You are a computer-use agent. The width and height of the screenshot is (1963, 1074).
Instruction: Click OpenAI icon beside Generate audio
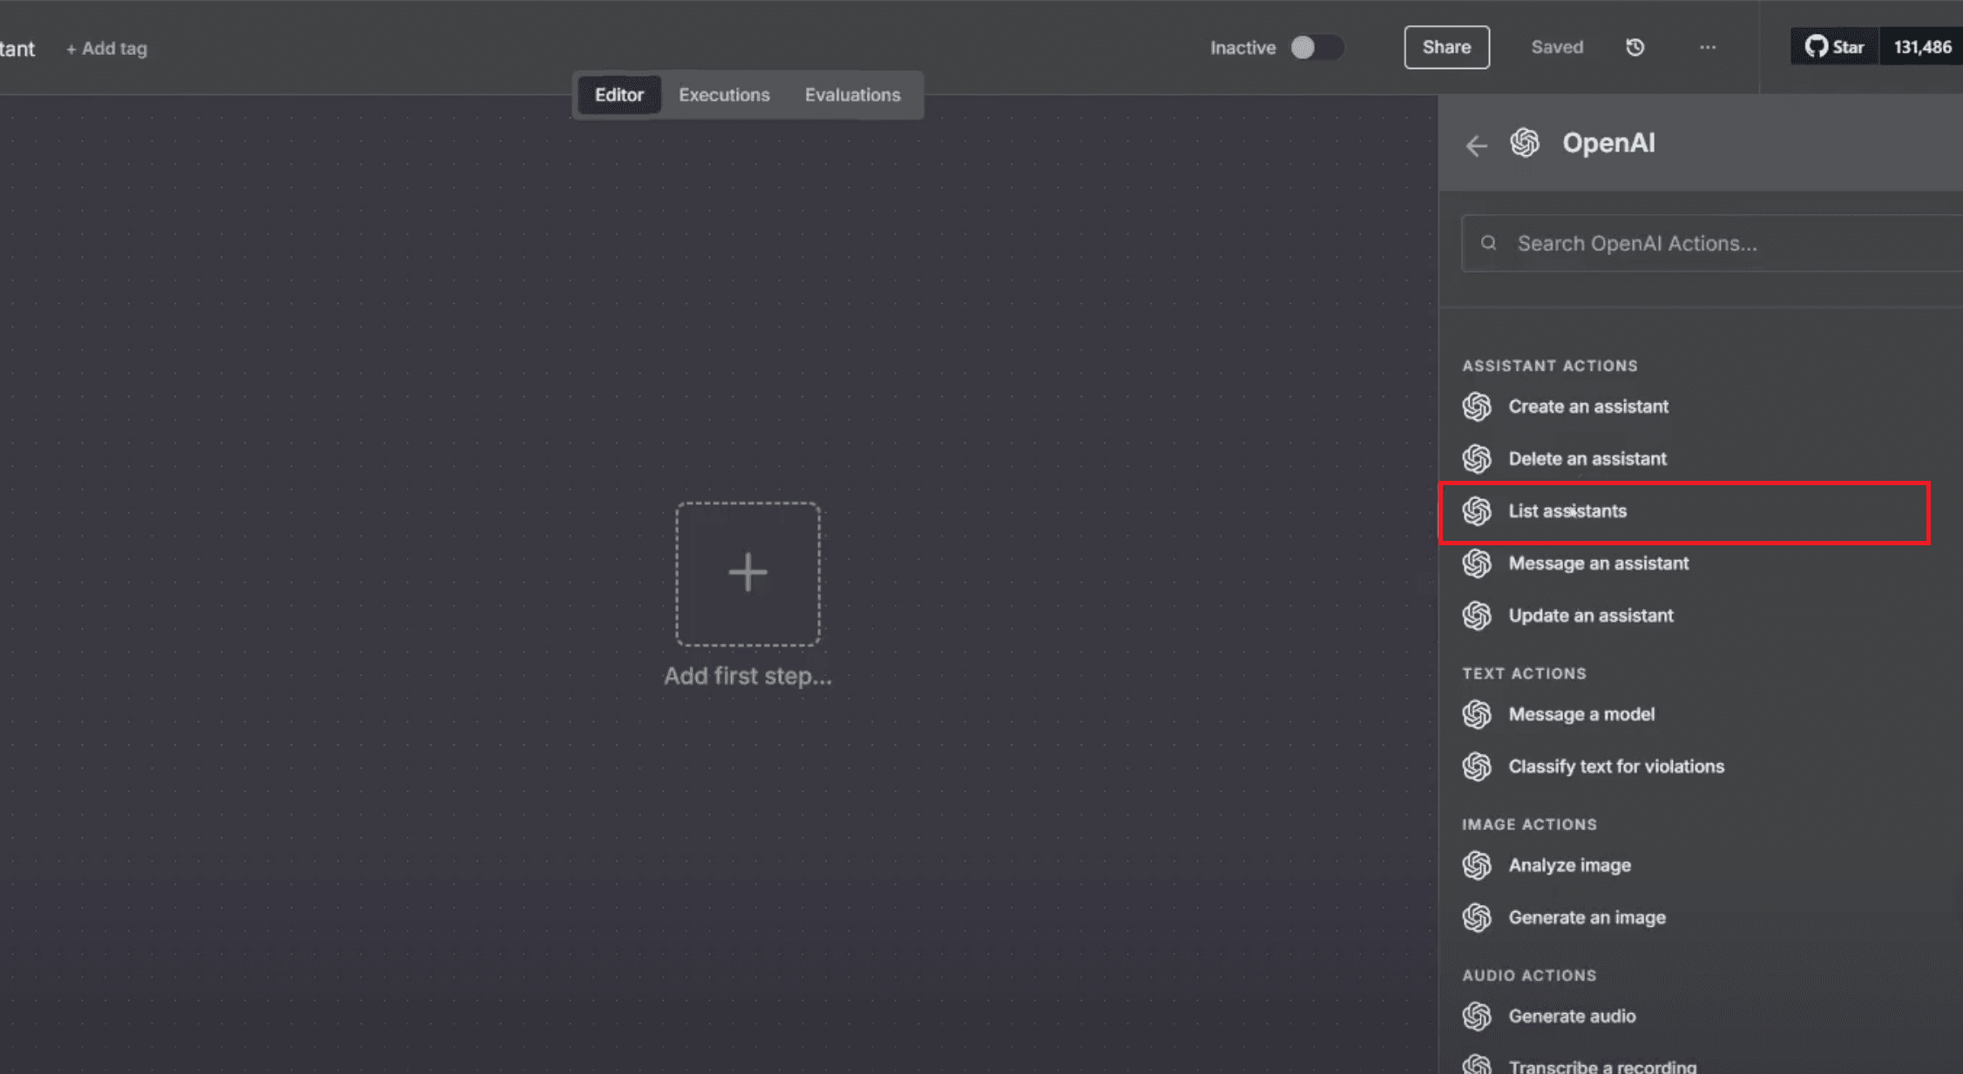[1477, 1016]
